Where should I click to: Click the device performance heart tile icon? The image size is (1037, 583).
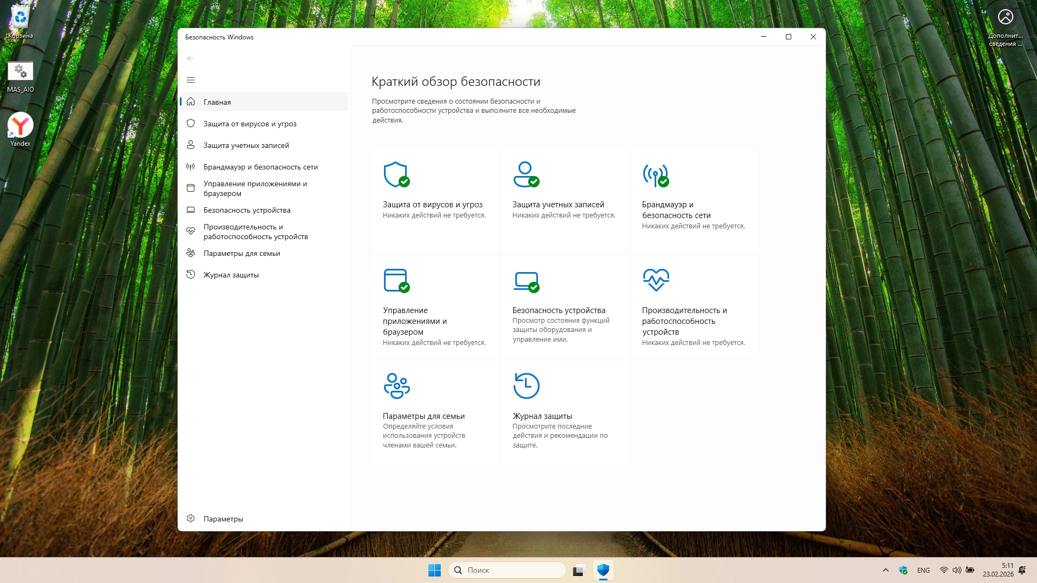point(656,280)
